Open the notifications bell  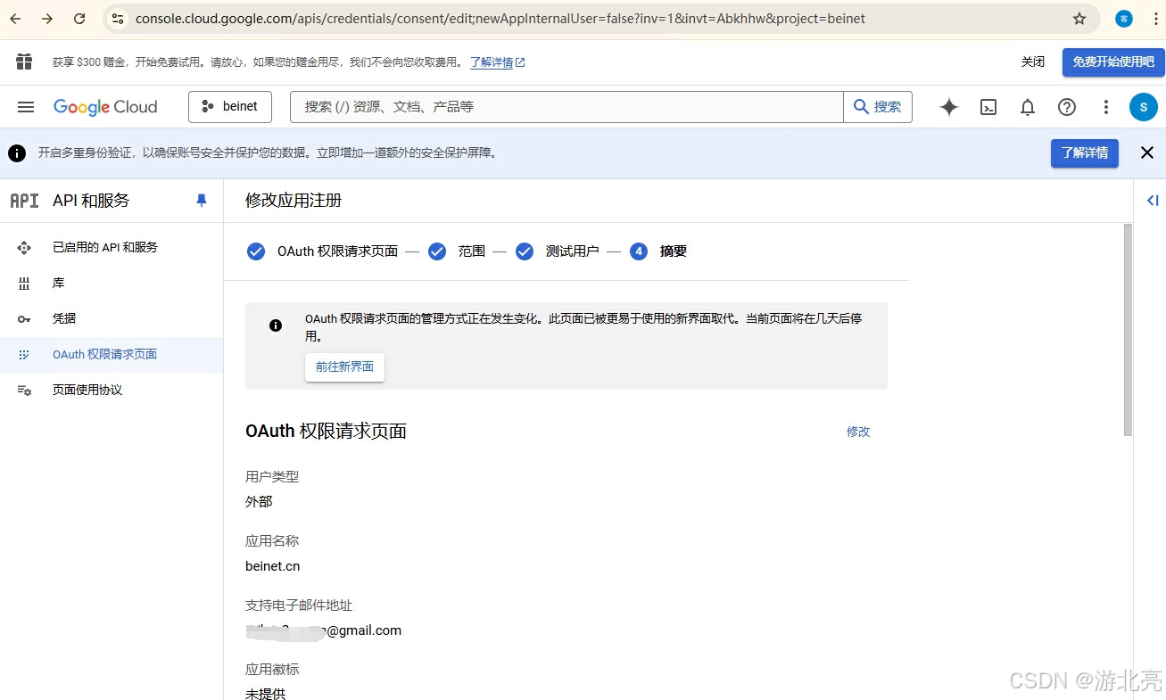(x=1028, y=107)
